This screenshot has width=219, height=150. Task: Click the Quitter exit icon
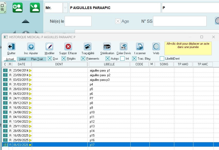click(x=11, y=46)
